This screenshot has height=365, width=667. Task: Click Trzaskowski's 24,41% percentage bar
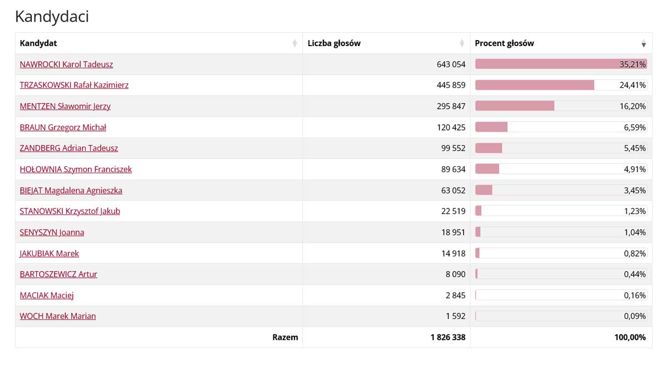pos(534,86)
